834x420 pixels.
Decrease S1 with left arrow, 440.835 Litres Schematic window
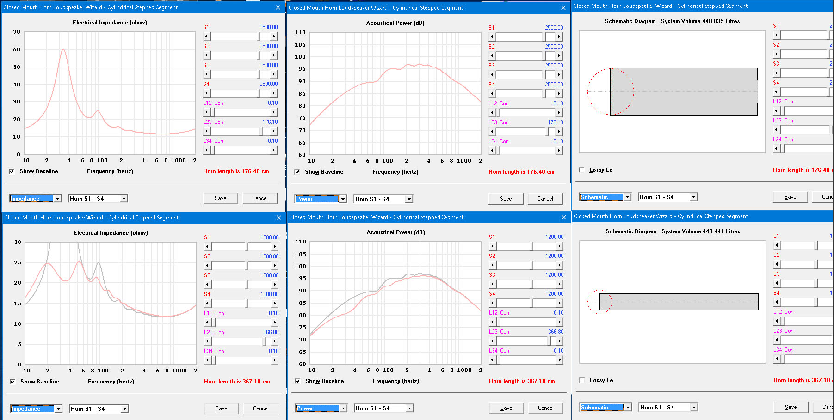pos(777,35)
